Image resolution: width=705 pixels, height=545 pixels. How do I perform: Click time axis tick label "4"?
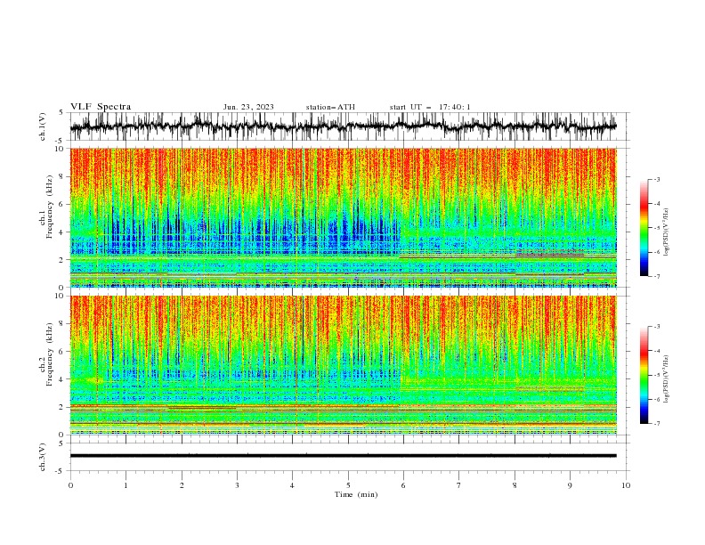click(292, 485)
